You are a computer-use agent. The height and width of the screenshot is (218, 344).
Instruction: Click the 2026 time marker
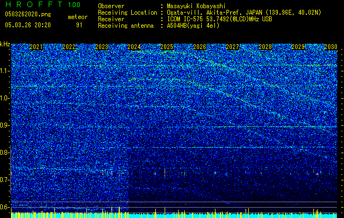click(x=200, y=47)
